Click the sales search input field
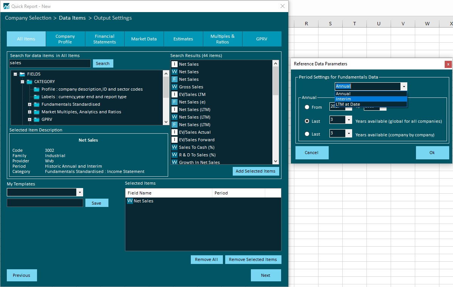Screen dimensions: 453x287 (x=49, y=63)
